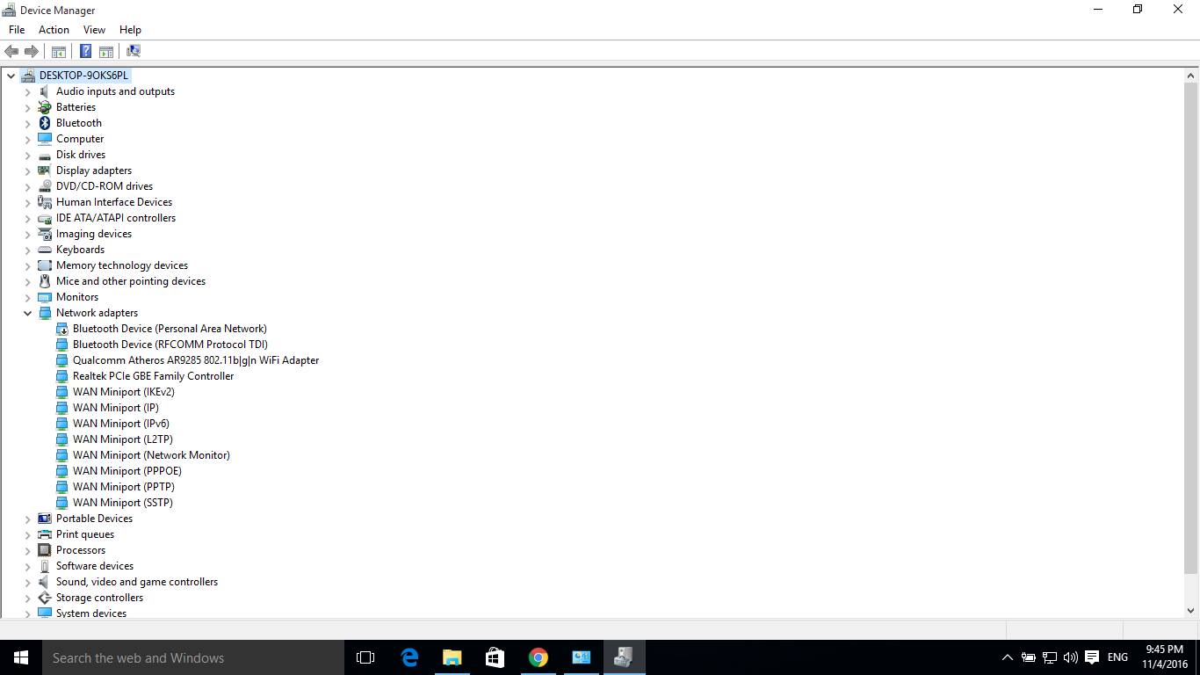Screen dimensions: 1200x675
Task: Select the DVD/CD-ROM drives icon
Action: pyautogui.click(x=45, y=186)
